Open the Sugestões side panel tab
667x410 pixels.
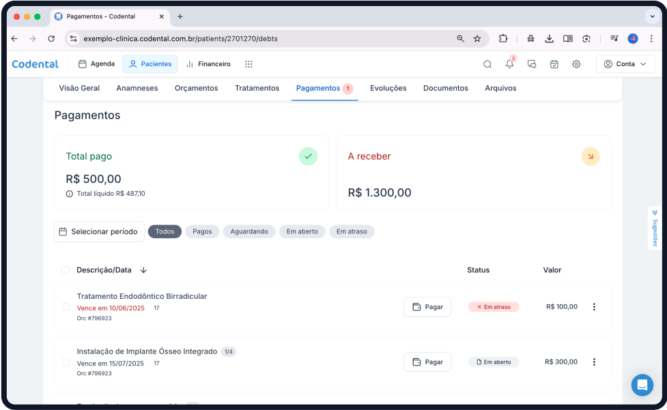[654, 229]
